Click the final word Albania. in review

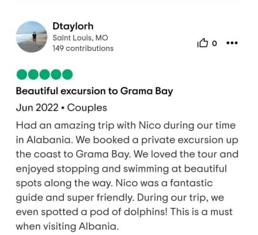click(x=99, y=226)
